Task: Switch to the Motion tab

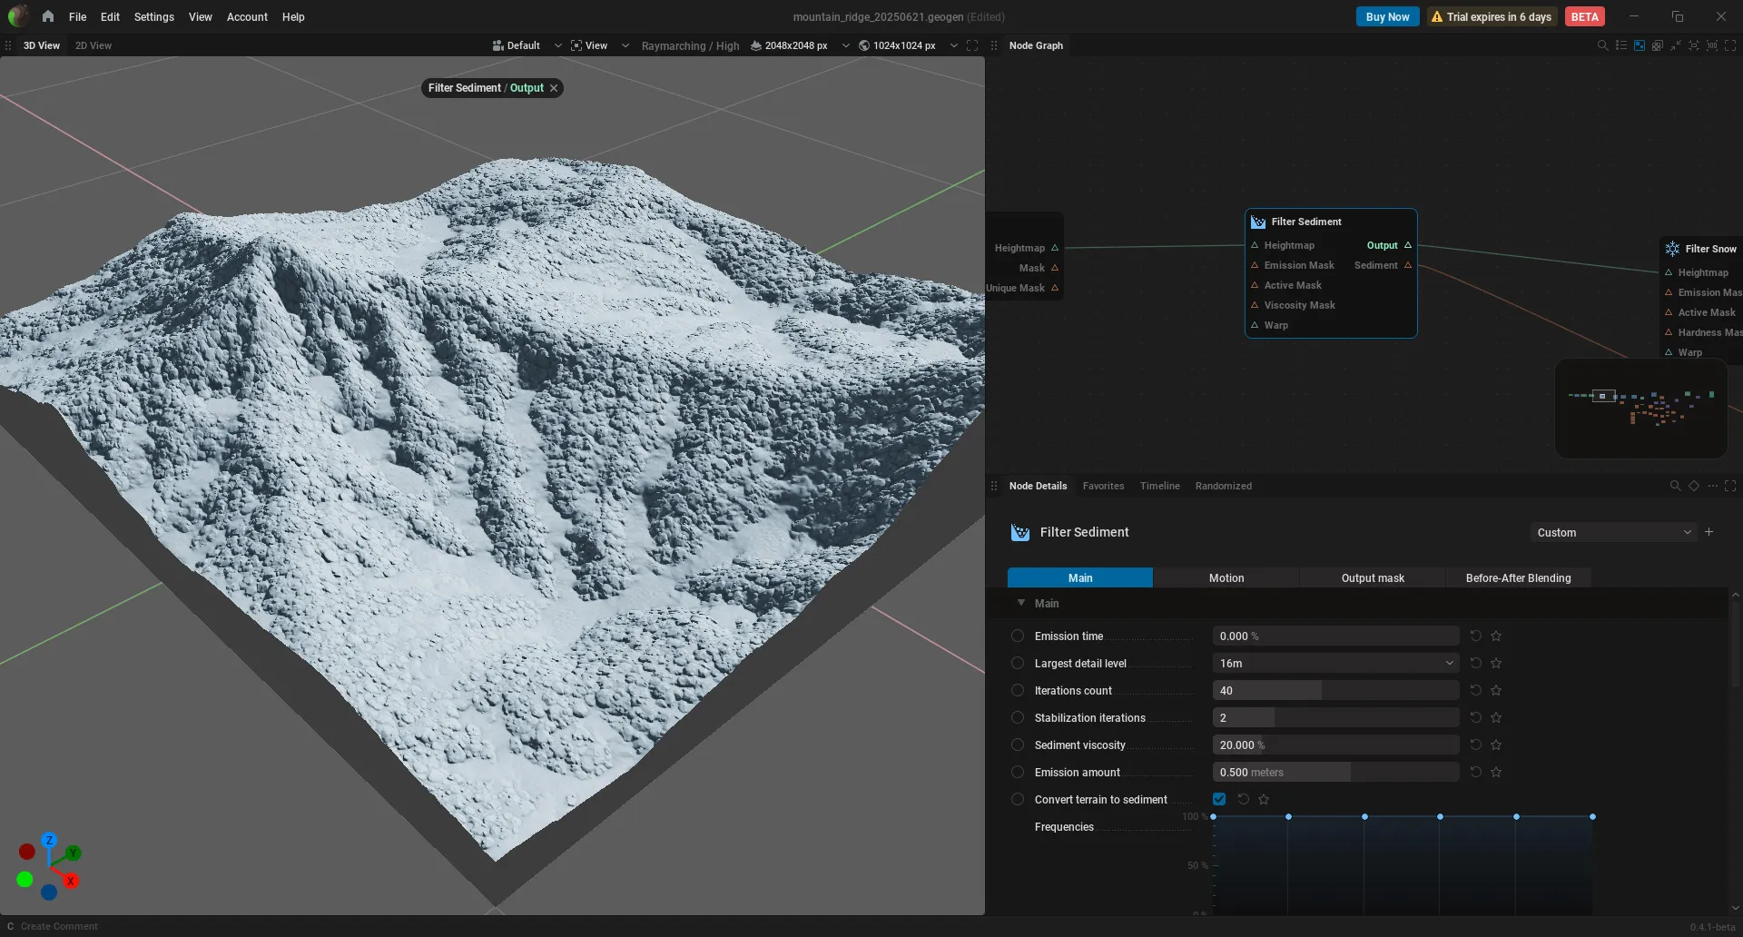Action: pyautogui.click(x=1226, y=577)
